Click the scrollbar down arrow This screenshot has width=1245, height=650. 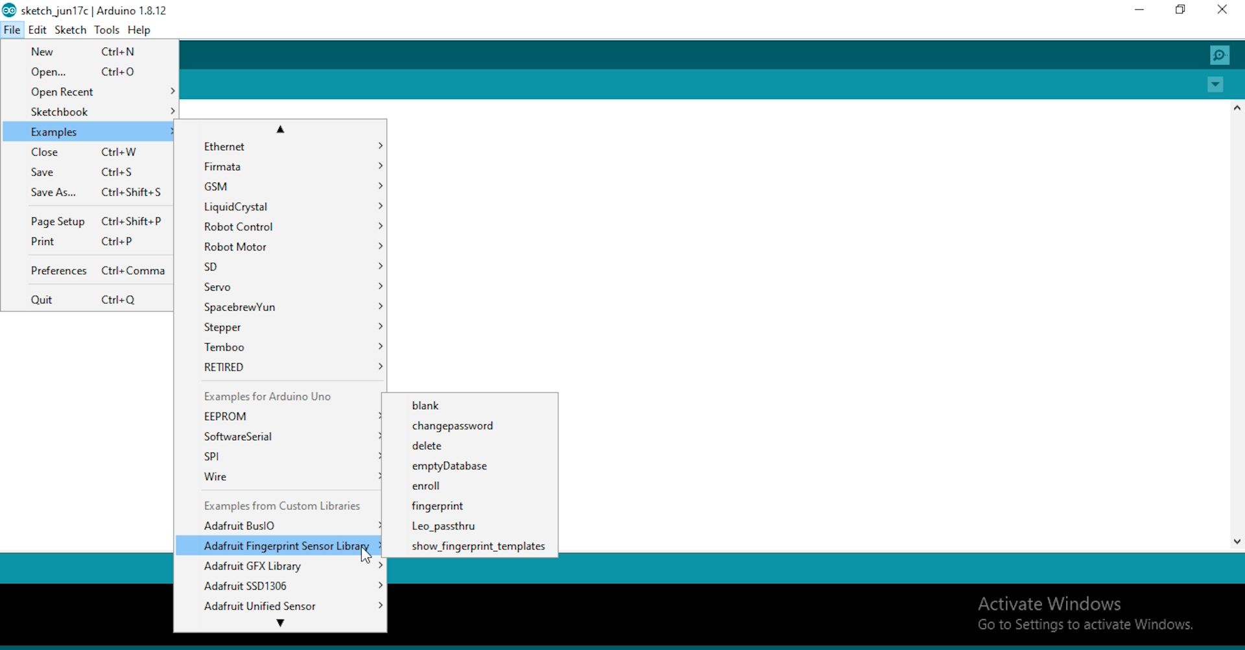(1237, 541)
